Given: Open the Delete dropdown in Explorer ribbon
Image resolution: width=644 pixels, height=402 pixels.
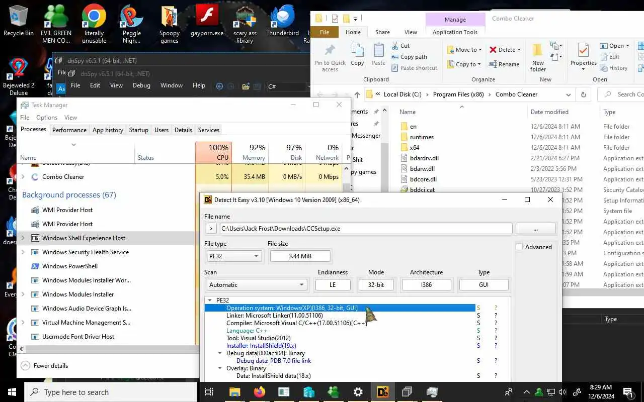Looking at the screenshot, I should point(505,49).
